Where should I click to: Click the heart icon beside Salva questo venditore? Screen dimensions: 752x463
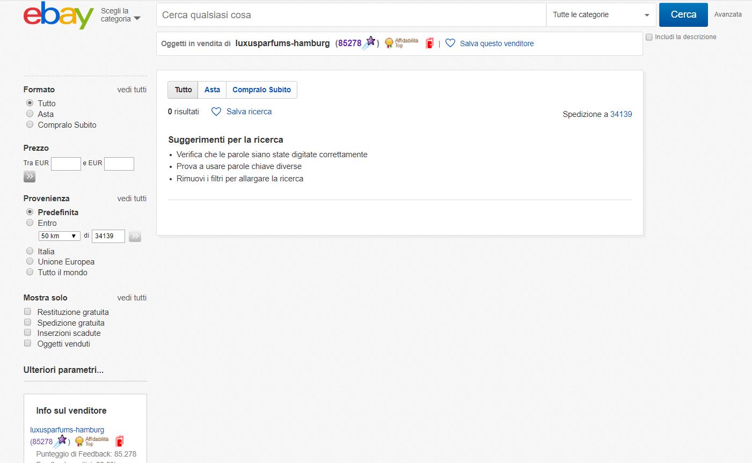tap(450, 43)
